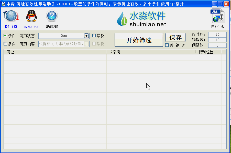Click the app icon in the title bar
The image size is (231, 153).
click(4, 4)
